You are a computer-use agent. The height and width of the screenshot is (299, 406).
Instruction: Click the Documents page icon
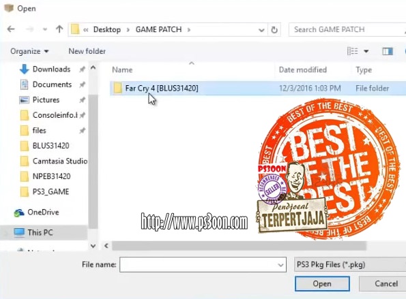25,84
